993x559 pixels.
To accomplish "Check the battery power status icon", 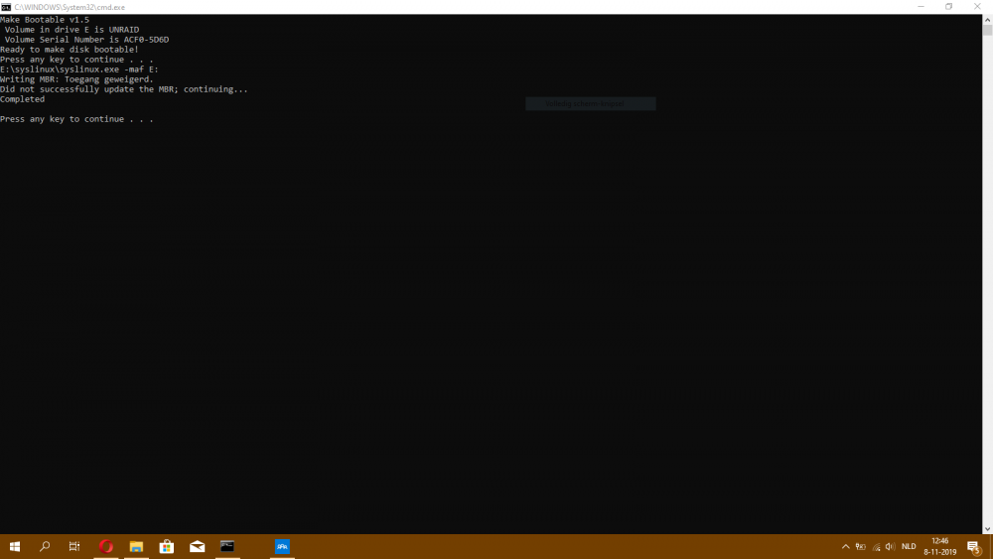I will [x=861, y=546].
